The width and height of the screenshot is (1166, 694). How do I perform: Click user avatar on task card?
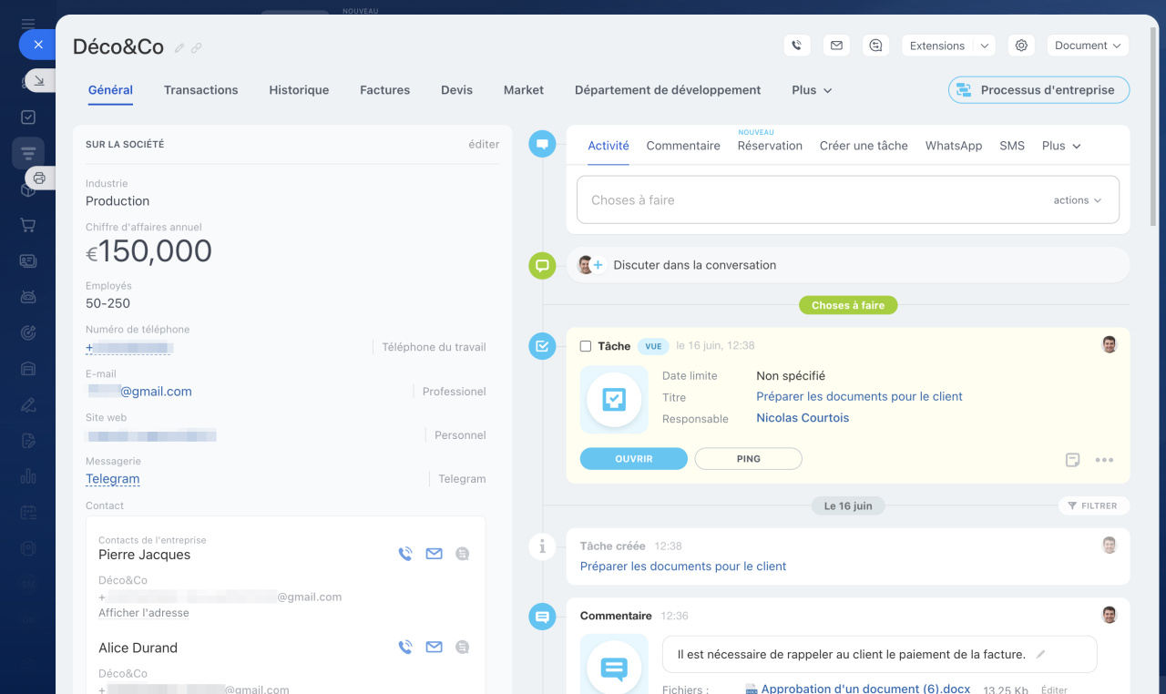click(1109, 344)
